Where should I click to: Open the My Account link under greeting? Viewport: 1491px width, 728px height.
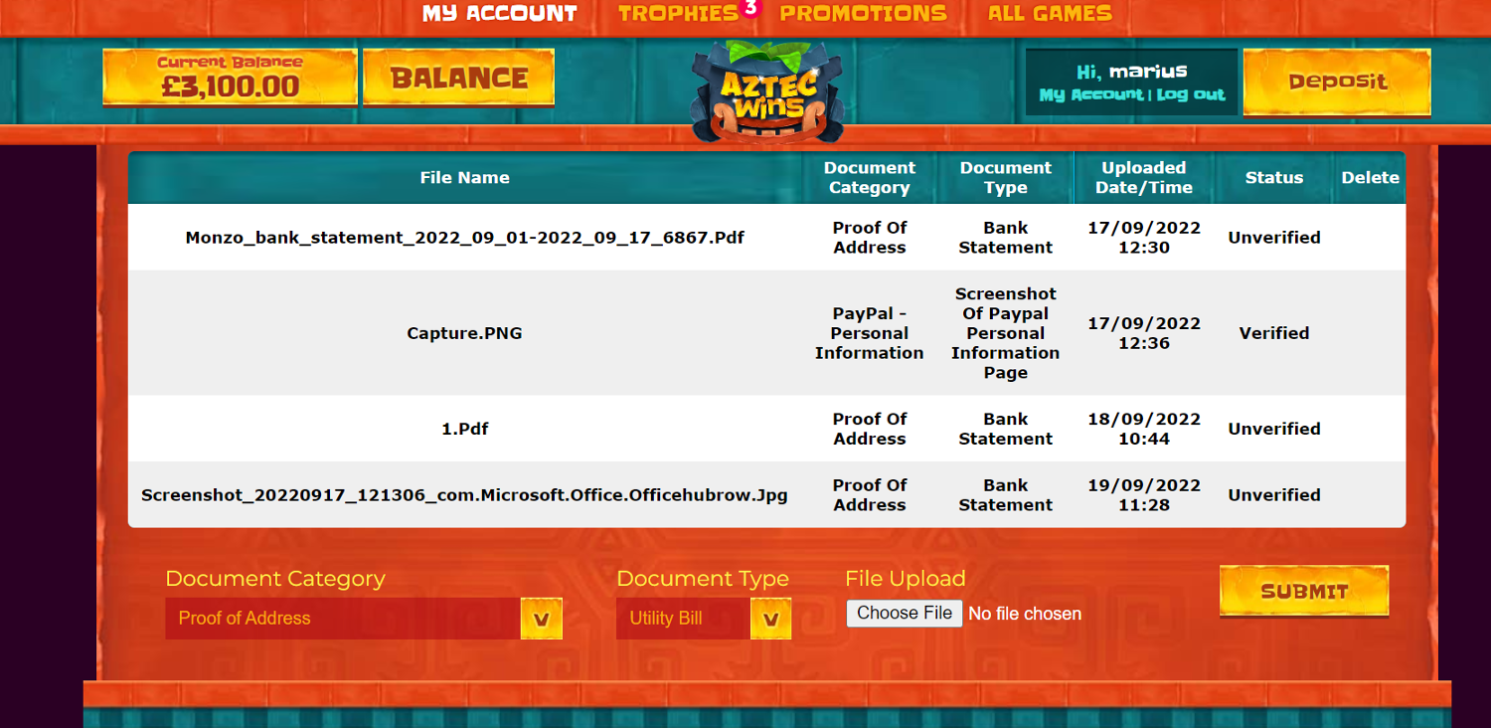pos(1090,95)
